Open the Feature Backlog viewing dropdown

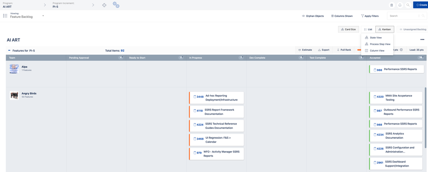point(27,17)
